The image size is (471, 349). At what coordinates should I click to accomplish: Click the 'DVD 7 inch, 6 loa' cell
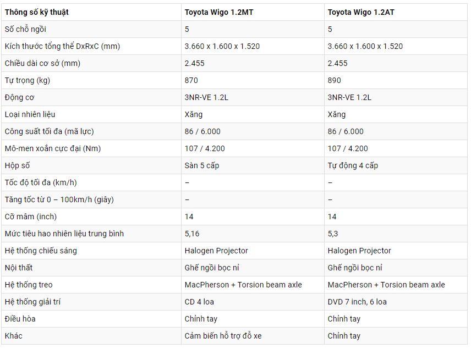[396, 302]
